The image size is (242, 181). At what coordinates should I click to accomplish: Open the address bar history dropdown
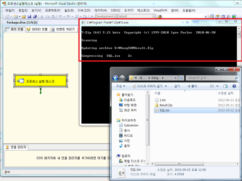point(176,78)
